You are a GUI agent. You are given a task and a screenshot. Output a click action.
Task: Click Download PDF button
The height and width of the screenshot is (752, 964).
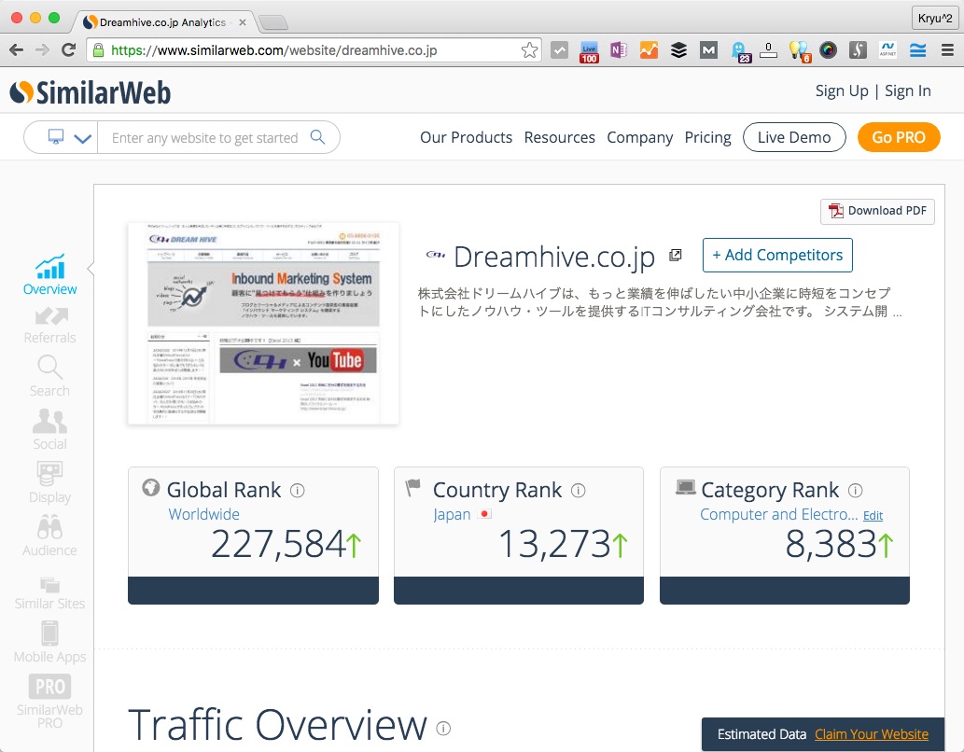pyautogui.click(x=877, y=211)
